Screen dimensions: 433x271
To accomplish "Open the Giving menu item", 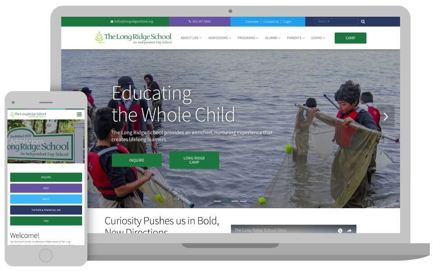I will [x=318, y=38].
